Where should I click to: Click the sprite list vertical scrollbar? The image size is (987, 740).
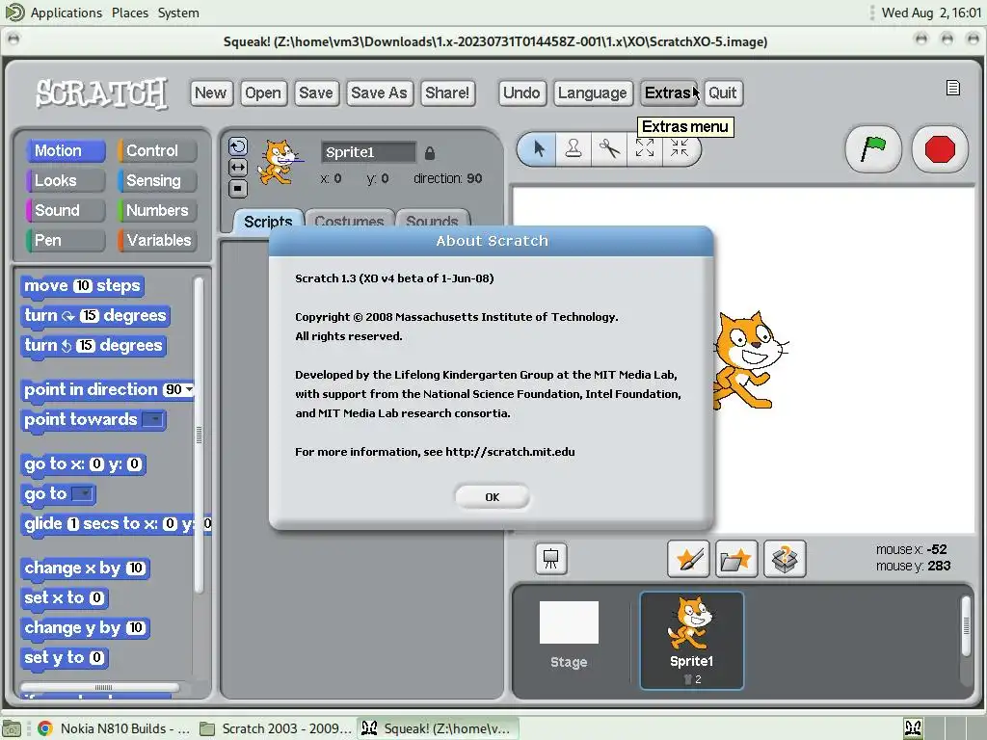coord(966,625)
